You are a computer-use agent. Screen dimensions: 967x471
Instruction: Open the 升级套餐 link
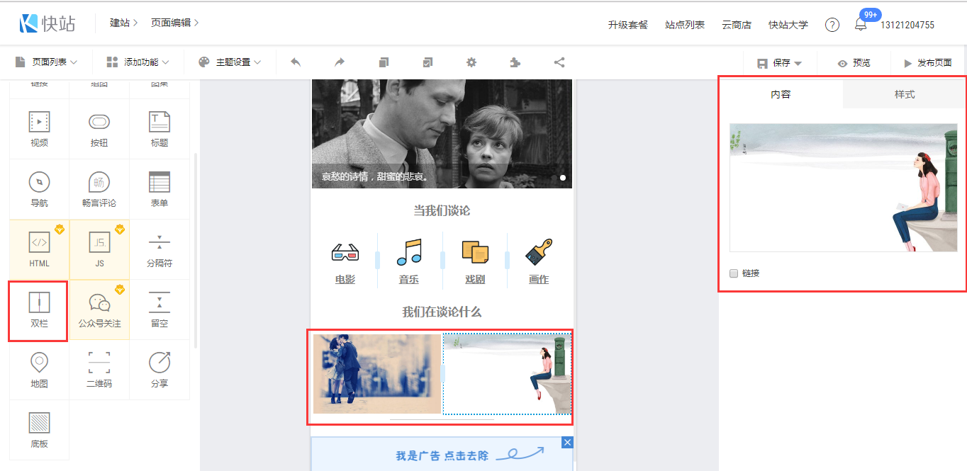click(627, 25)
